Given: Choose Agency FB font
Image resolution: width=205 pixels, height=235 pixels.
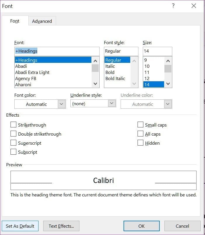Looking at the screenshot, I should tap(53, 78).
